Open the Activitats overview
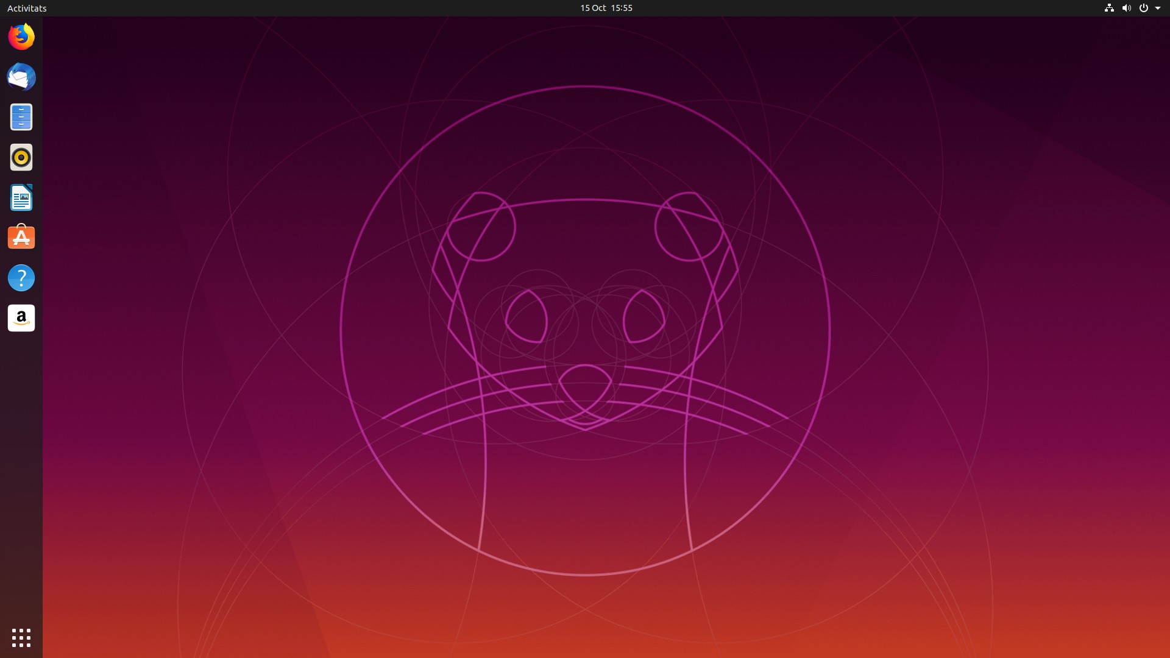The height and width of the screenshot is (658, 1170). point(27,8)
